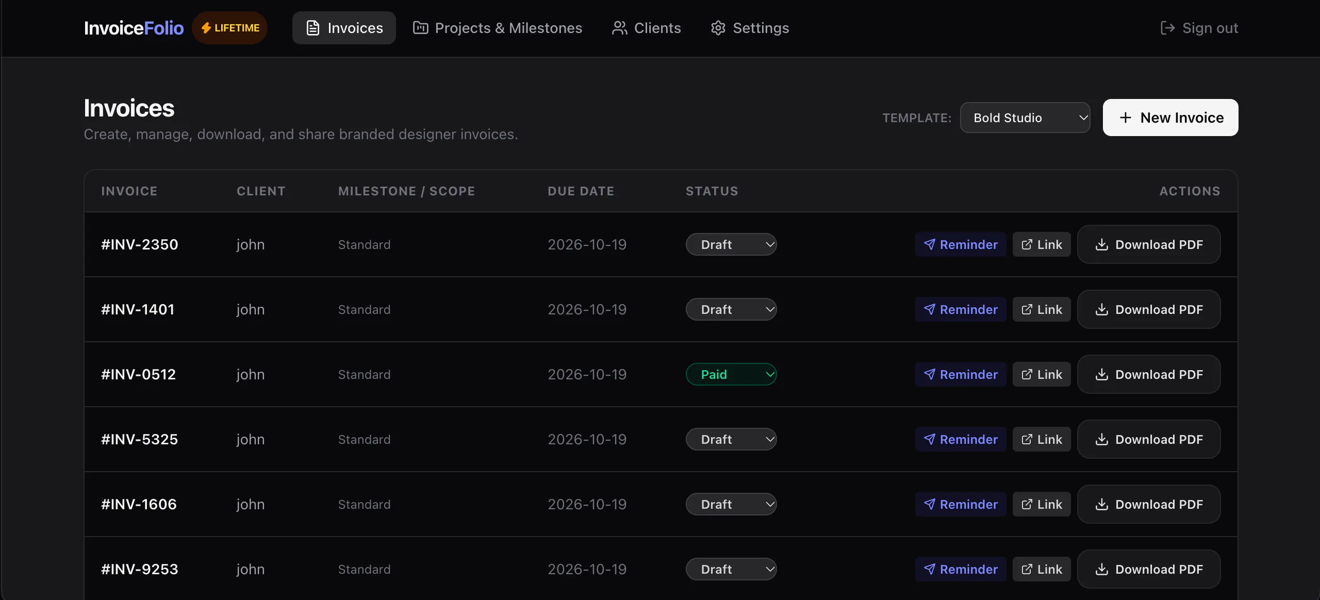Send a reminder for #INV-1606
This screenshot has height=600, width=1320.
point(961,504)
